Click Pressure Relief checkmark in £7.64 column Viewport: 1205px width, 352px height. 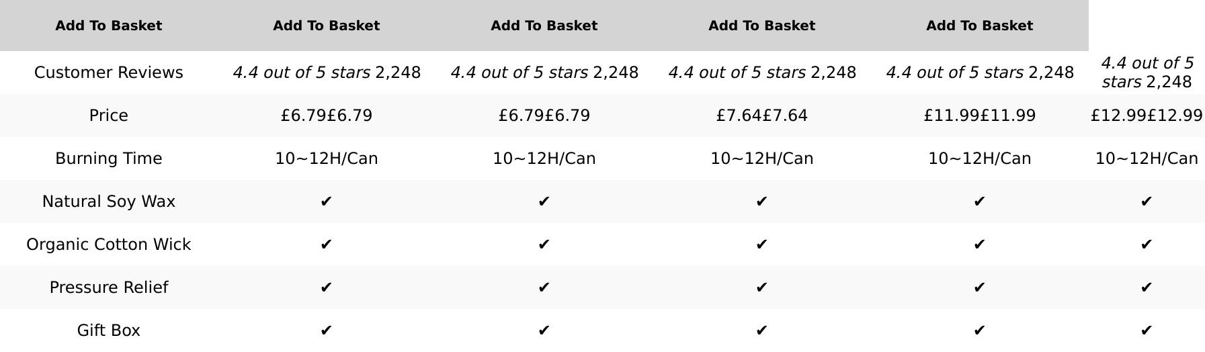click(761, 288)
